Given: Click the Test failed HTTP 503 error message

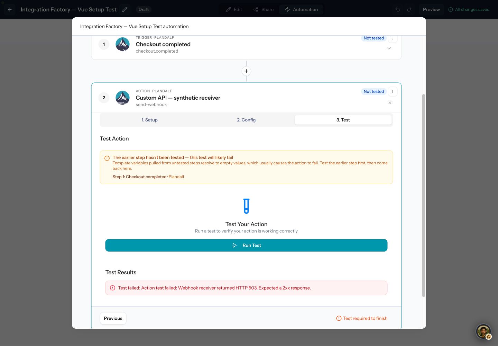Looking at the screenshot, I should click(x=214, y=288).
